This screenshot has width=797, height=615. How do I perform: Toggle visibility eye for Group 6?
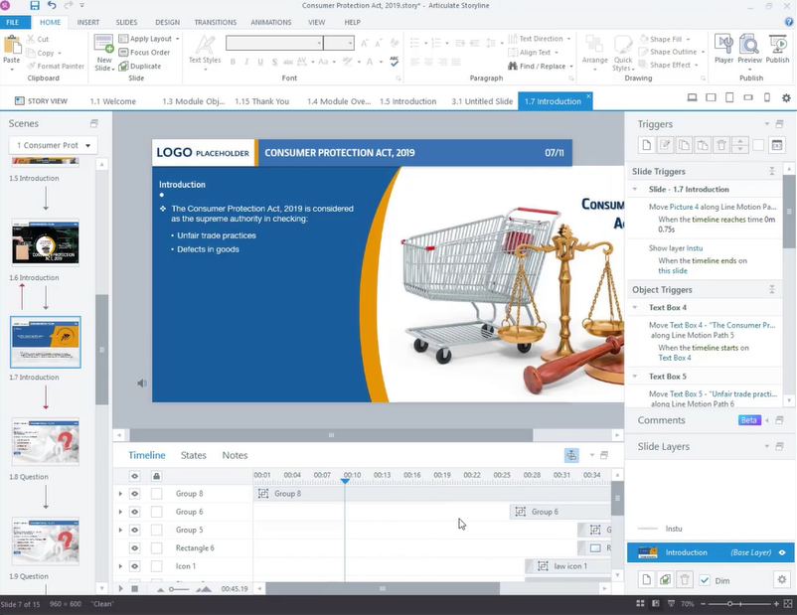click(135, 512)
